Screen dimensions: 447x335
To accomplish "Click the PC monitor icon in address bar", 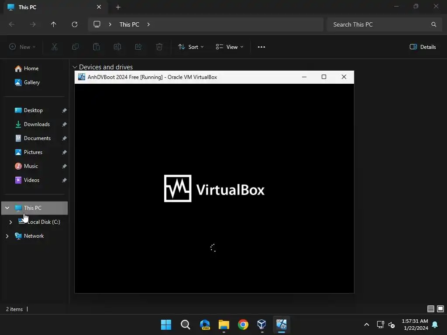I will [x=97, y=24].
